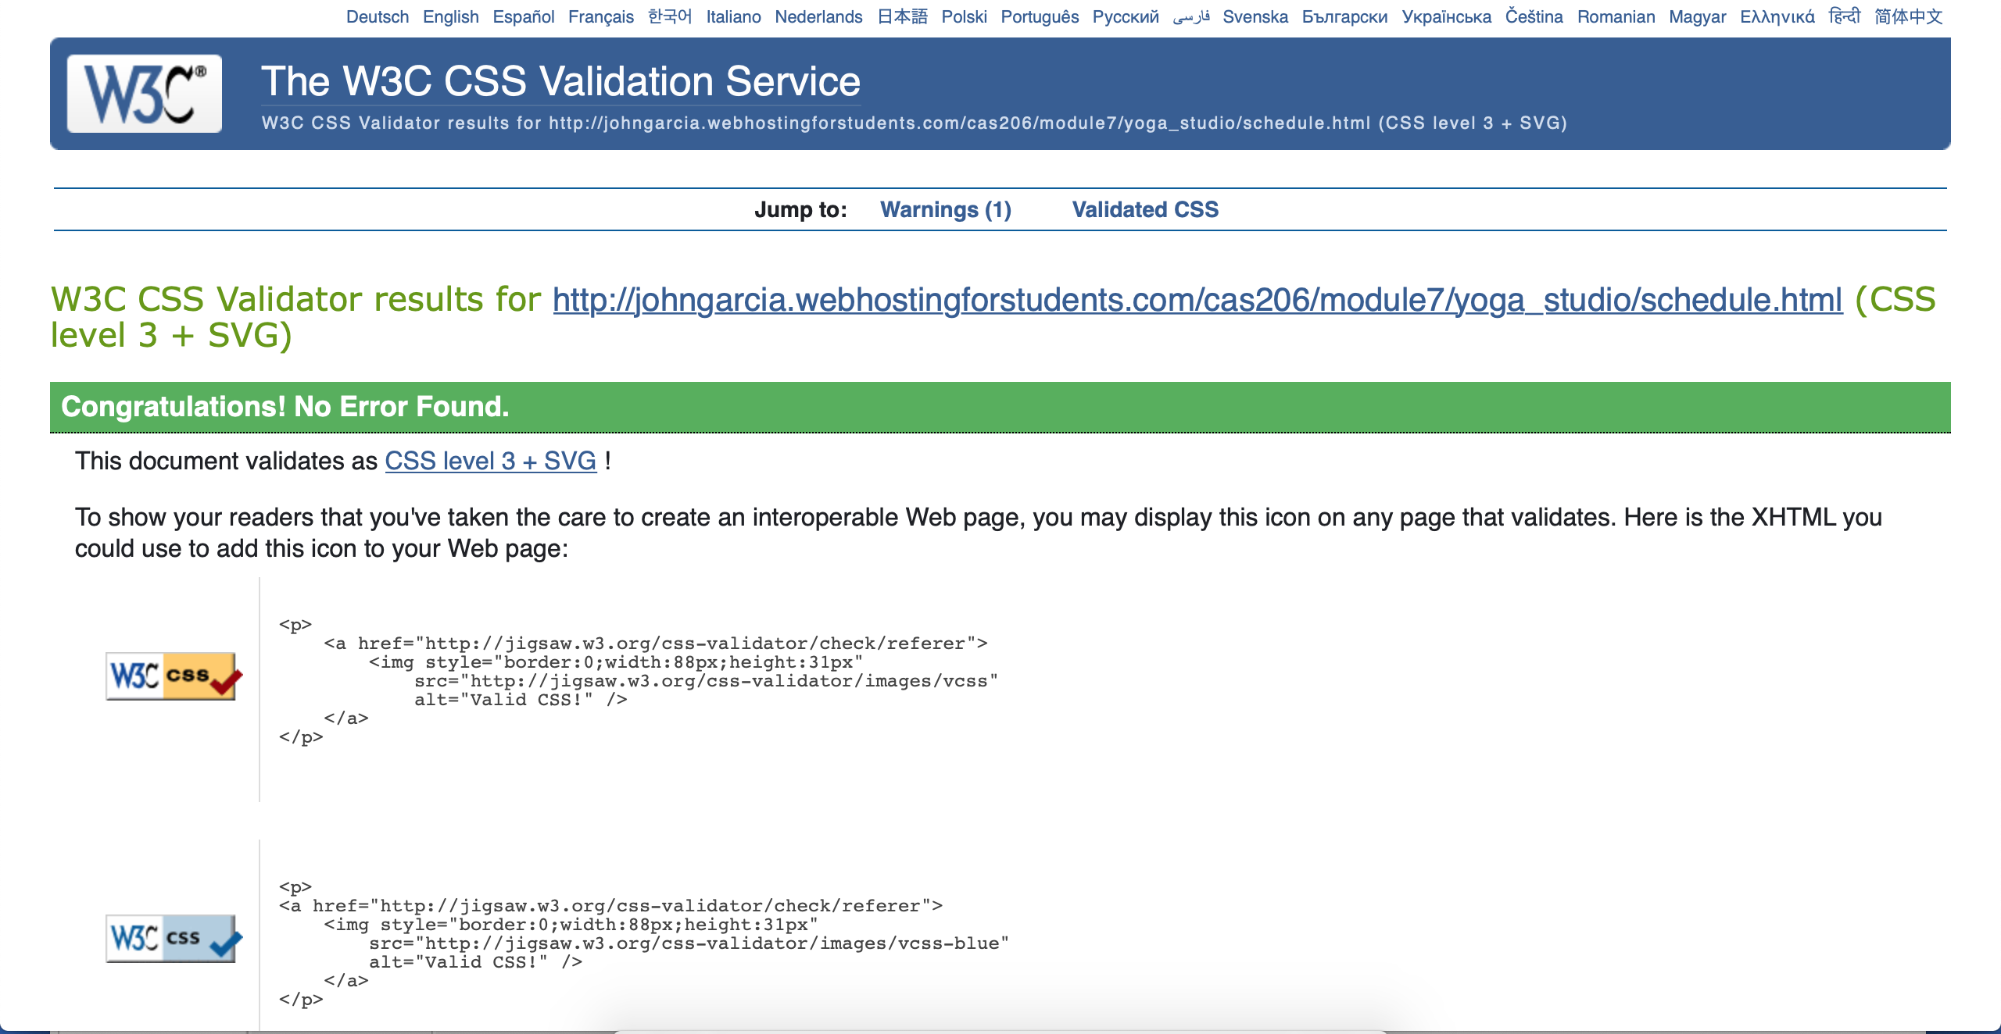Switch language to Español
The image size is (2001, 1034).
coord(523,16)
